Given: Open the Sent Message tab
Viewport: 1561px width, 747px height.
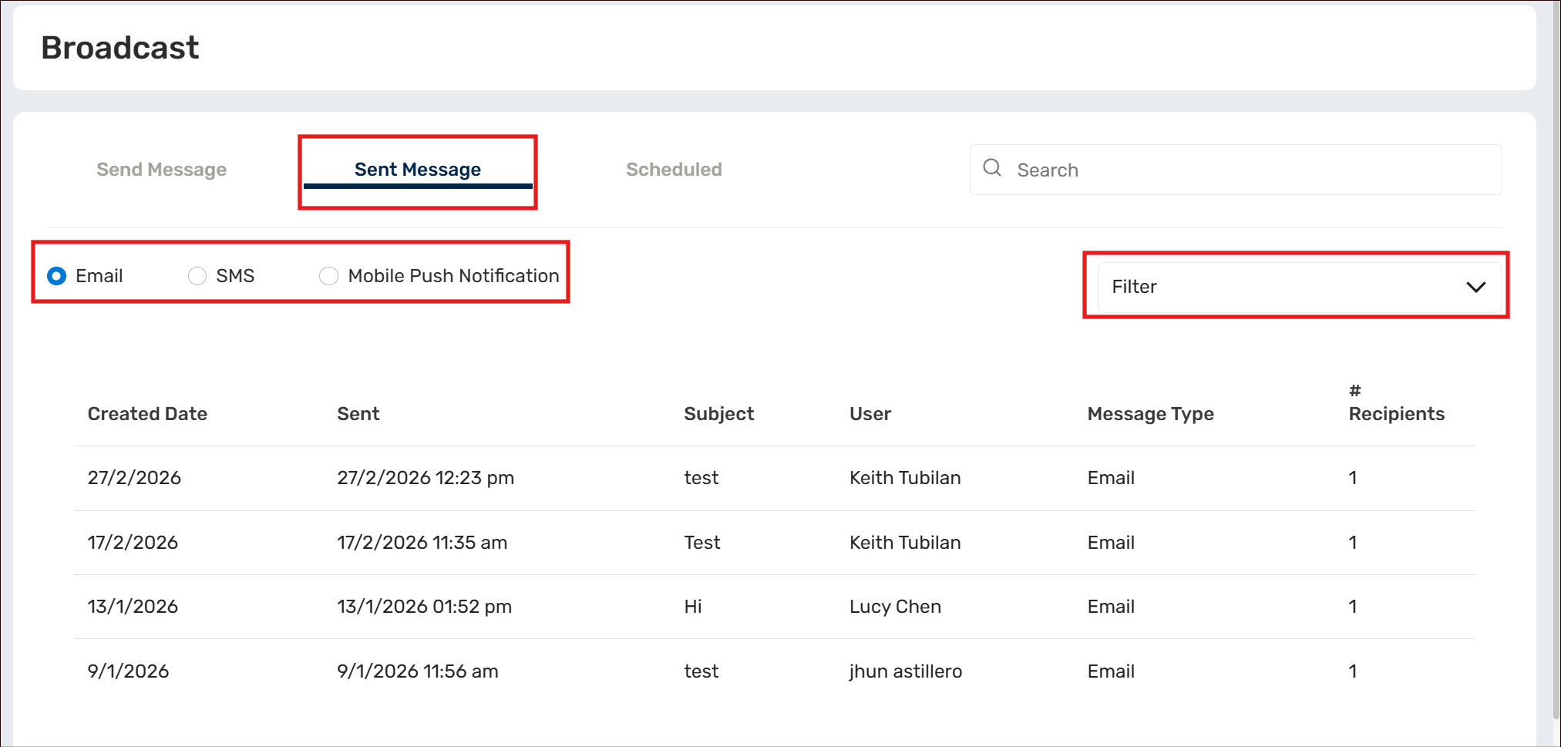Looking at the screenshot, I should point(417,170).
